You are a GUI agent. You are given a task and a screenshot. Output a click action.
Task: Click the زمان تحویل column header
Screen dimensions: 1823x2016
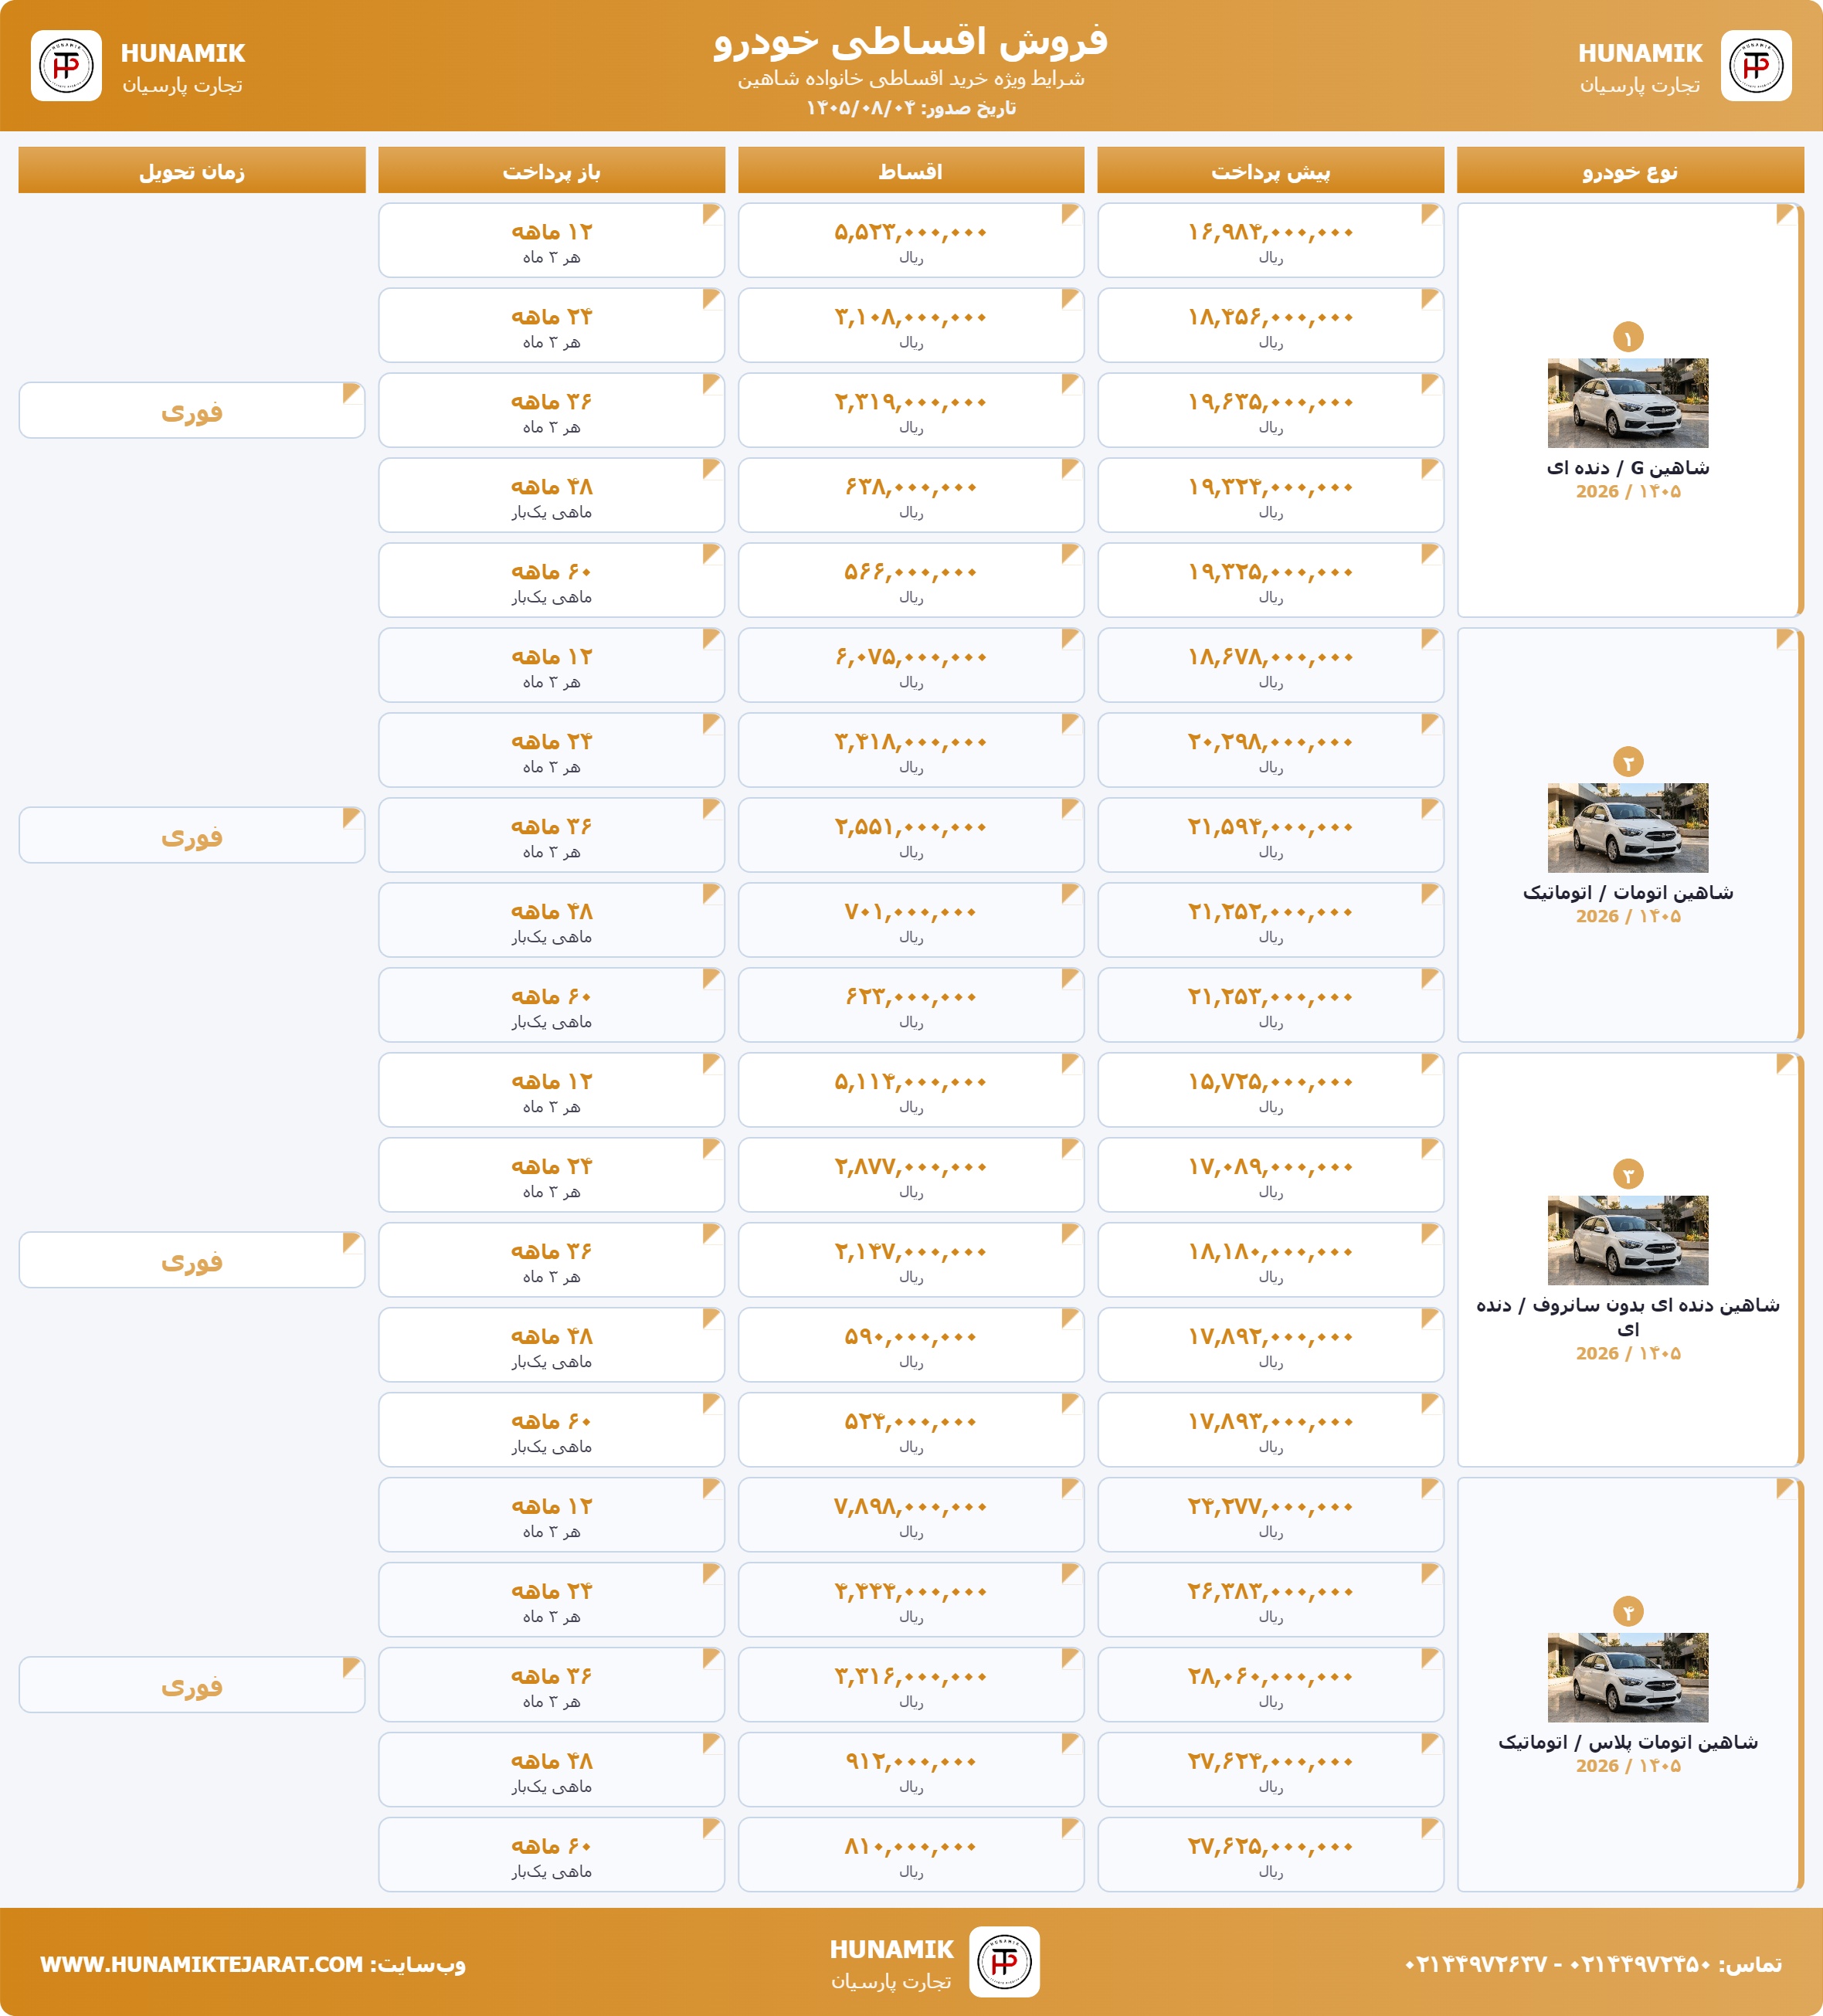point(192,170)
